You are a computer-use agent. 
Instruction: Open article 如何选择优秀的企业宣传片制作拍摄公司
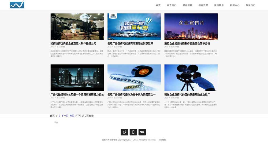(73, 43)
